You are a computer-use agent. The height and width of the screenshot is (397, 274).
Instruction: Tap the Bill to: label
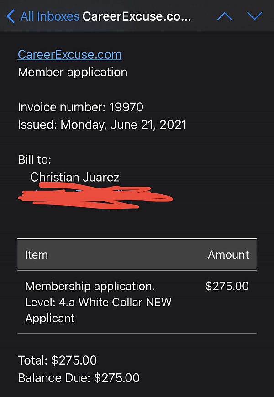pyautogui.click(x=34, y=160)
